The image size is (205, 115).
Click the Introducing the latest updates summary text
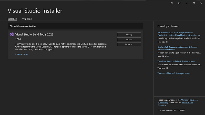(x=179, y=38)
